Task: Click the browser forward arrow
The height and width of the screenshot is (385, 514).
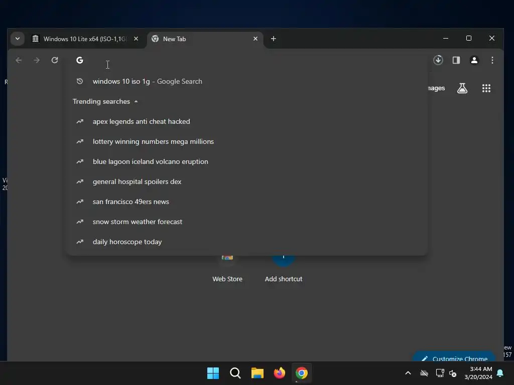Action: coord(37,60)
